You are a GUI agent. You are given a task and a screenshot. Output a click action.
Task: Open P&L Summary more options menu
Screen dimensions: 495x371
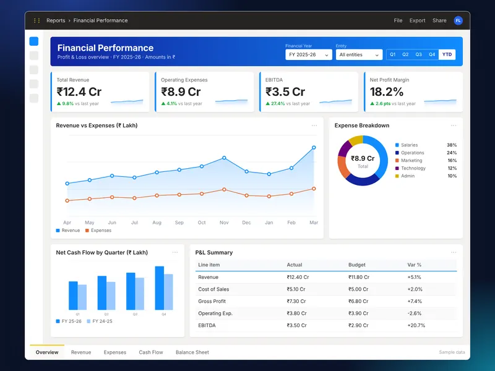[x=454, y=252]
